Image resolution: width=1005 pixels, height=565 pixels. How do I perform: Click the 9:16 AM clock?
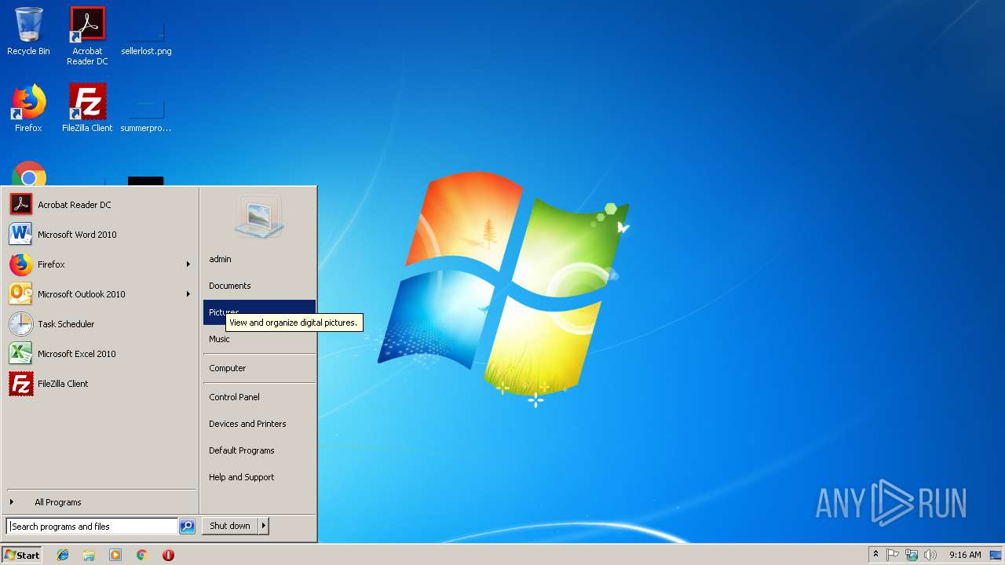[x=965, y=555]
